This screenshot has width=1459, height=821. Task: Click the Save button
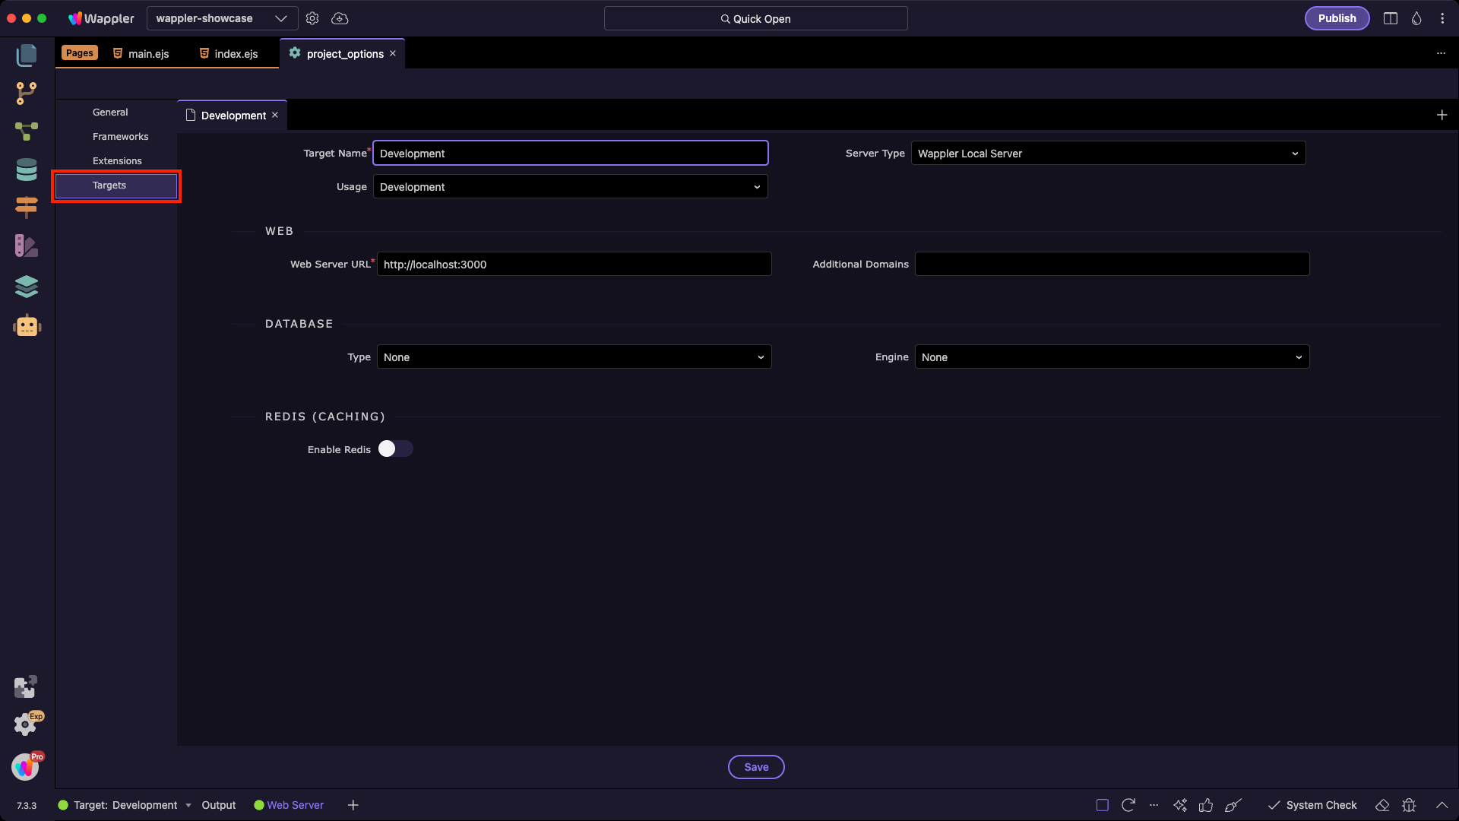pos(756,767)
